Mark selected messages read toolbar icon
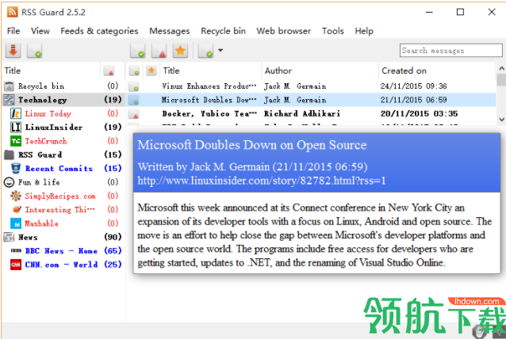Screen dimensions: 506x339 137,51
